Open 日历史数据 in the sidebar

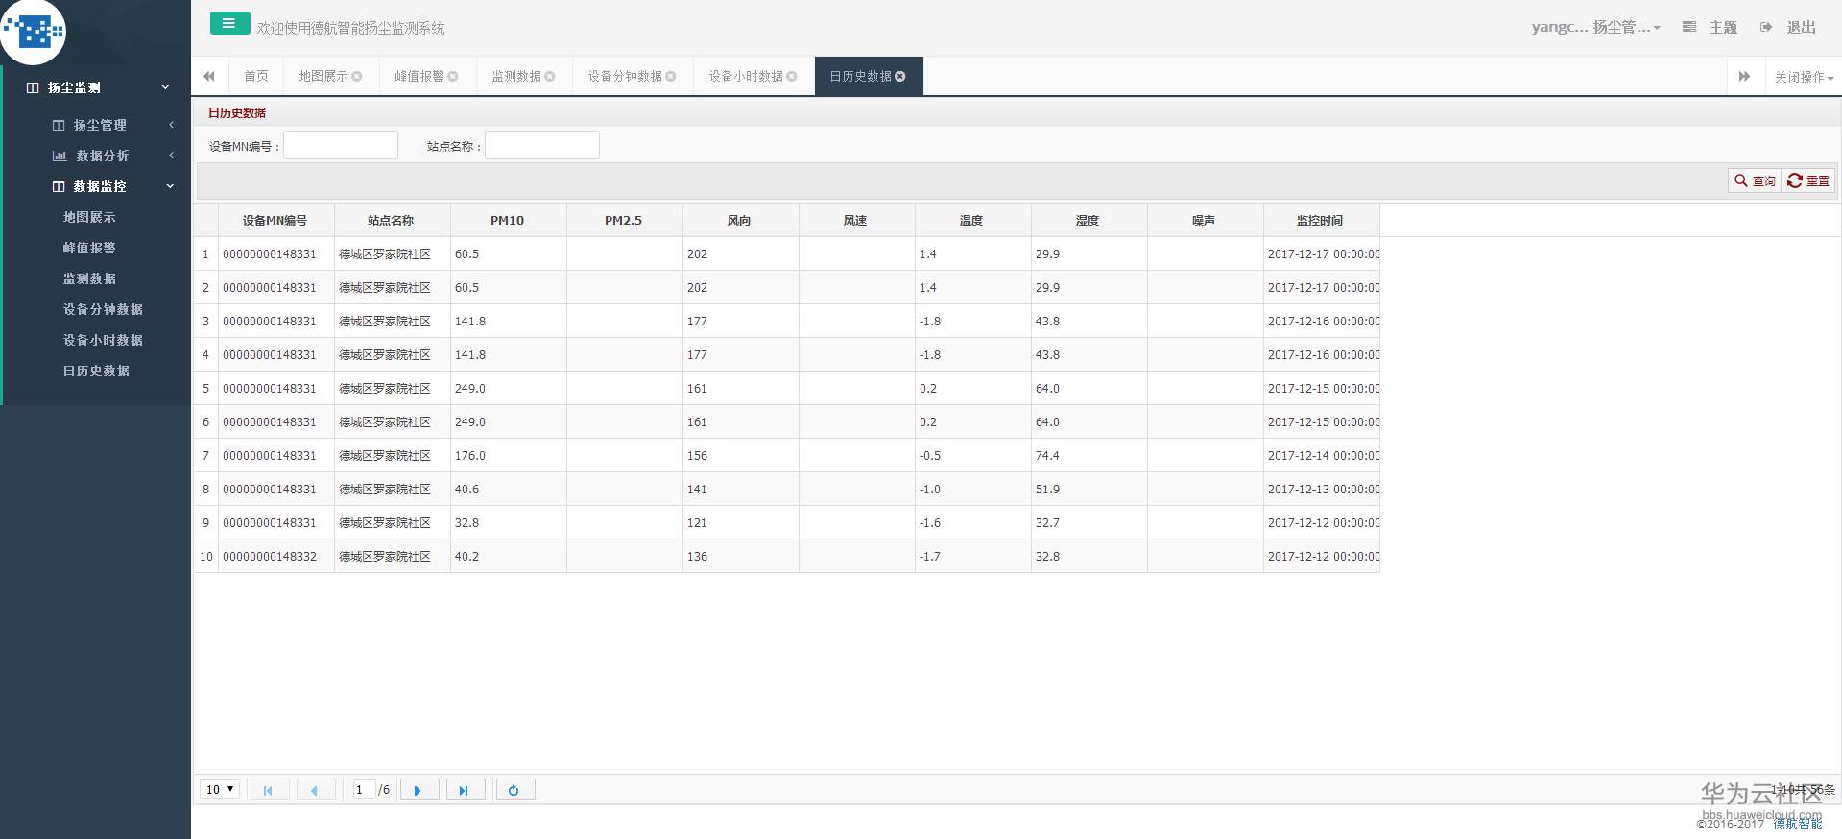pyautogui.click(x=96, y=371)
